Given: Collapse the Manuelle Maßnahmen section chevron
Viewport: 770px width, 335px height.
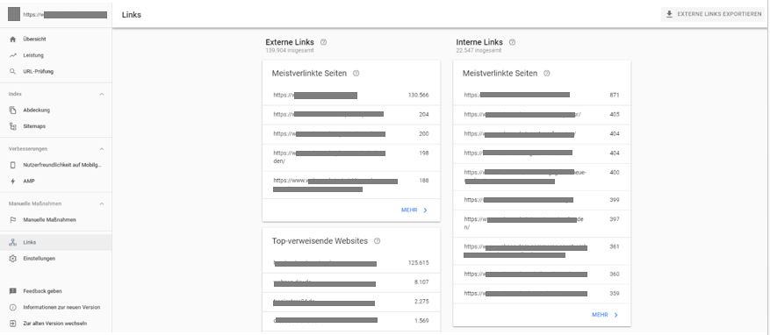Looking at the screenshot, I should (102, 203).
